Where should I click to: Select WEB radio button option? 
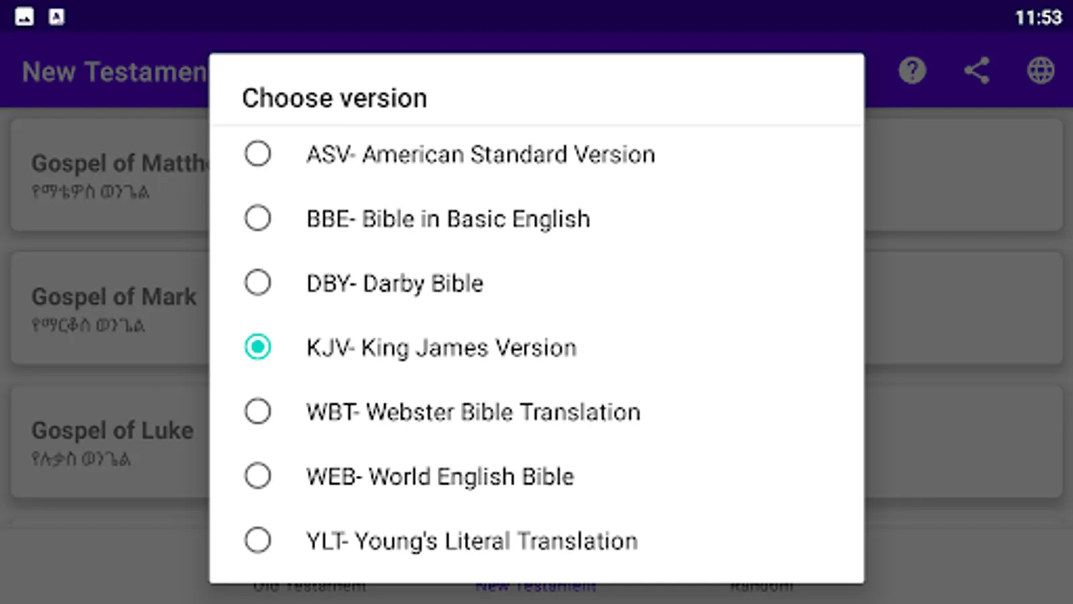point(258,476)
